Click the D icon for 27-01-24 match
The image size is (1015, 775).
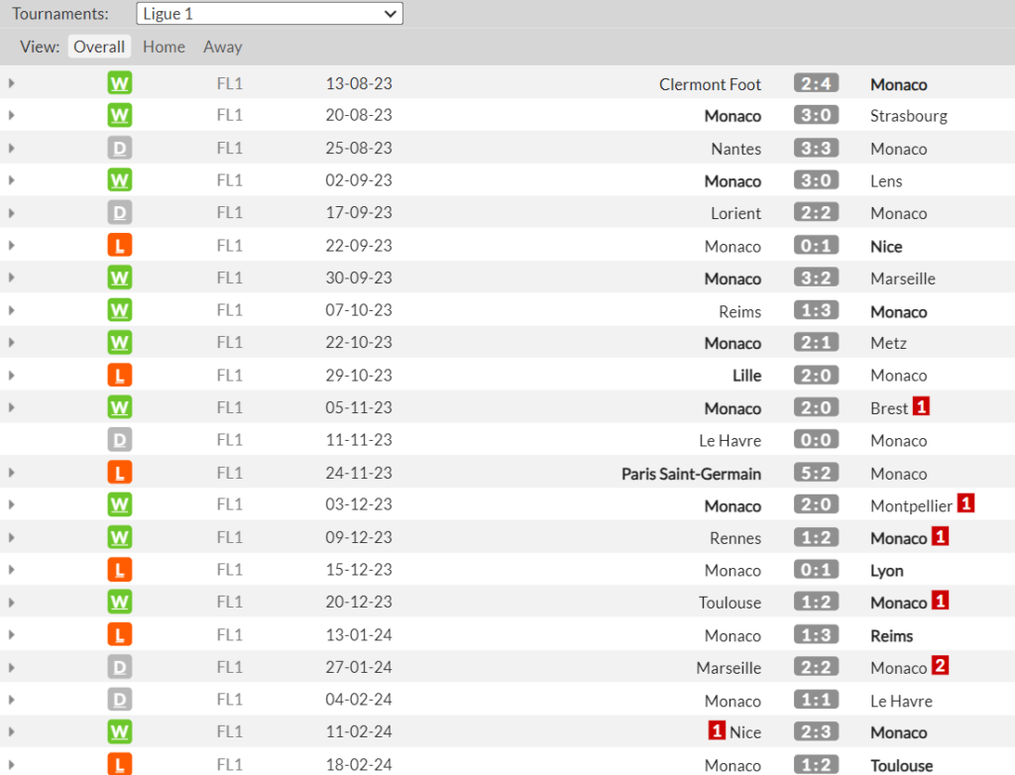[120, 667]
